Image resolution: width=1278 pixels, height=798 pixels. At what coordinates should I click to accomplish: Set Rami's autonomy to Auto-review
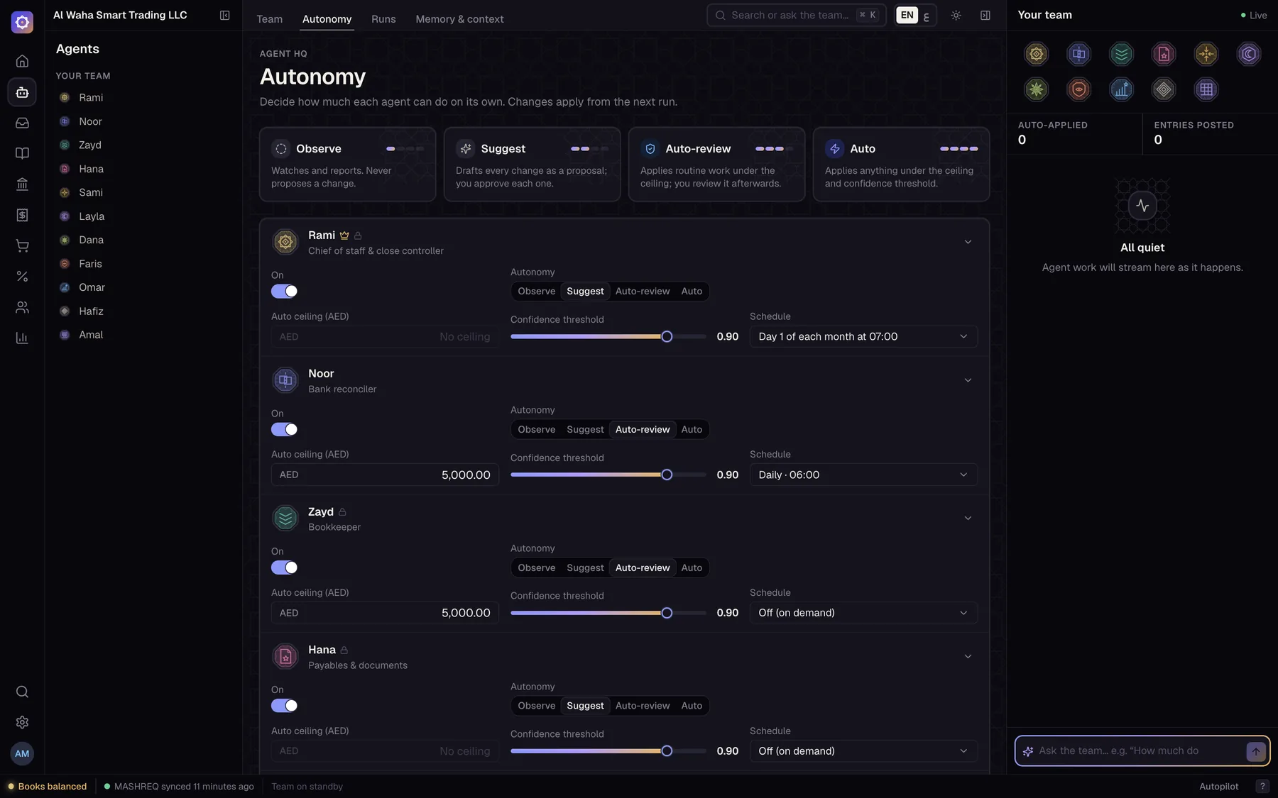[642, 291]
